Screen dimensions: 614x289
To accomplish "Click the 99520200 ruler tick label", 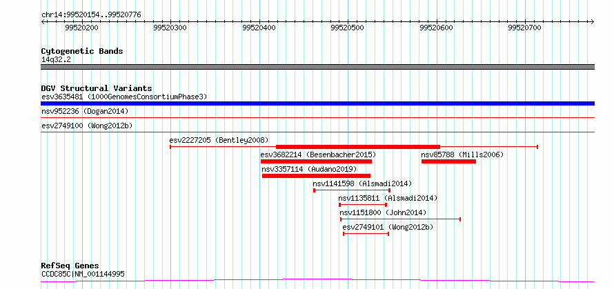I will click(82, 28).
